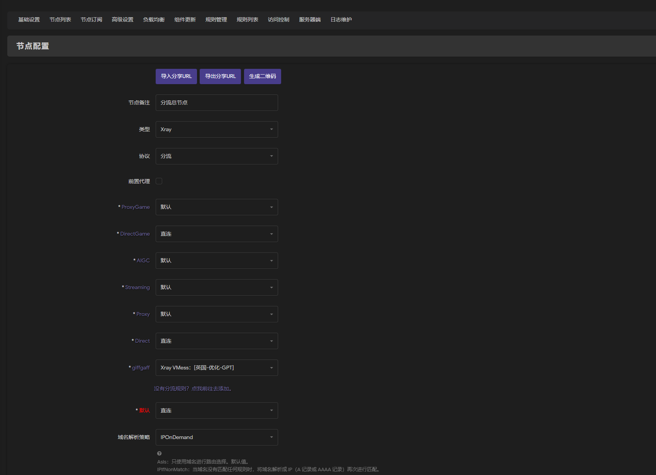Click the 导出分享URL button
Screen dimensions: 656x475
pyautogui.click(x=220, y=76)
